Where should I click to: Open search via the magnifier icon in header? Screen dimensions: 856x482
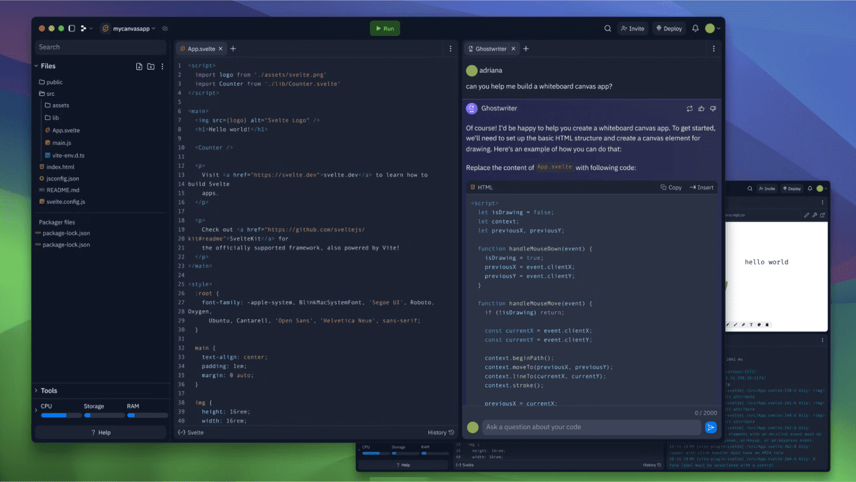608,28
